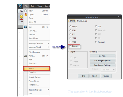123x97 pixels.
Task: Select the VDA radio button
Action: pos(70,42)
